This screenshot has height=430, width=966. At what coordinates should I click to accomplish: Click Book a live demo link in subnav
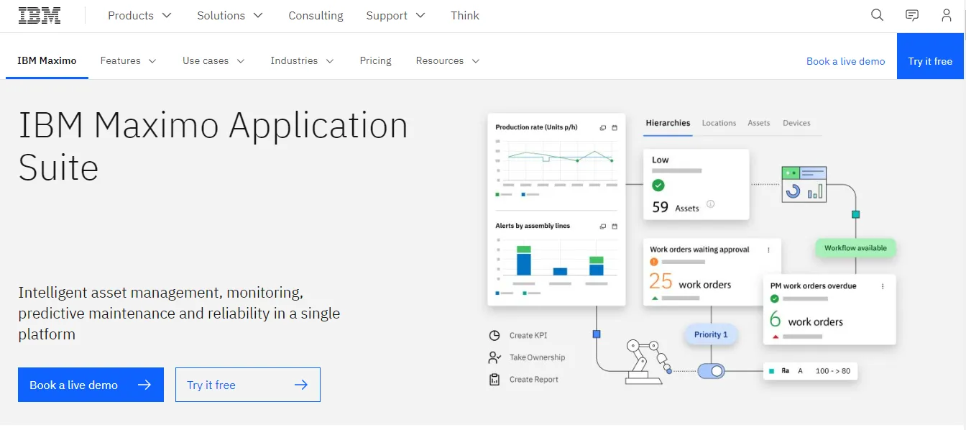tap(846, 61)
